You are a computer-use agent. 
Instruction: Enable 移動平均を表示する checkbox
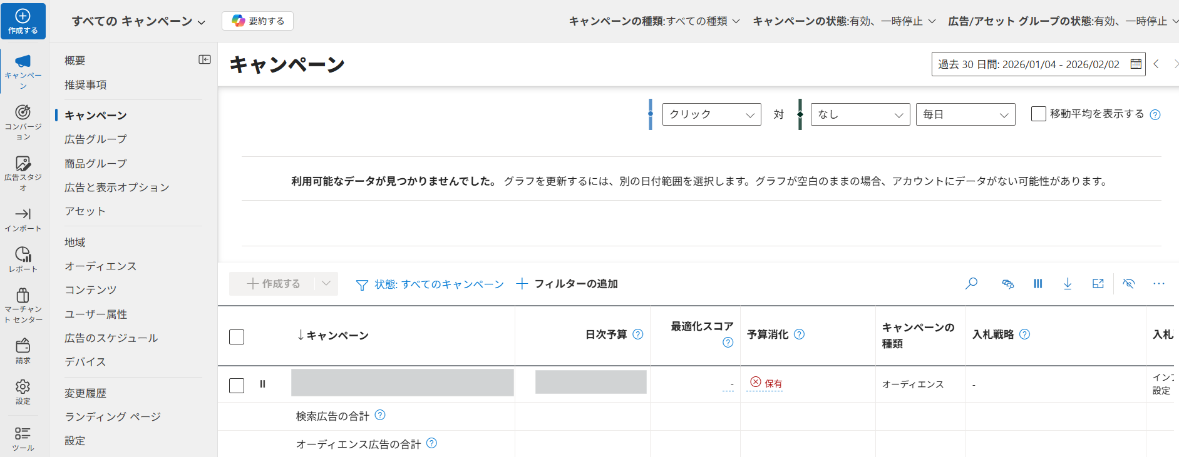click(1038, 114)
